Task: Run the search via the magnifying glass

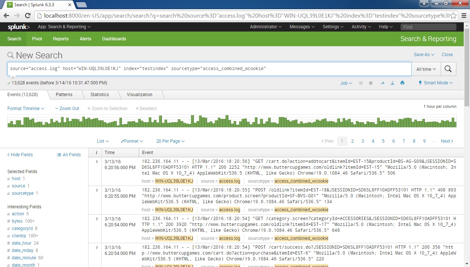Action: click(448, 69)
